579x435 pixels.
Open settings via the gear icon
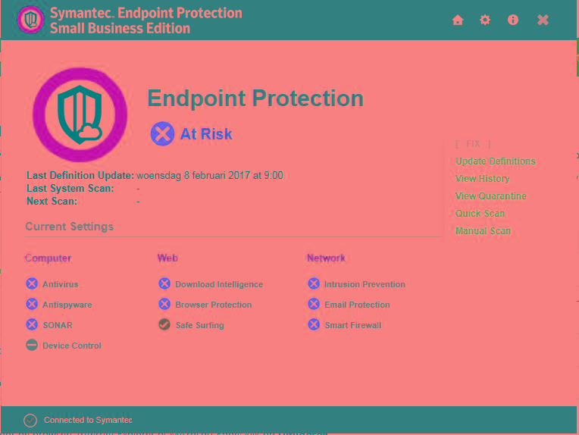tap(485, 20)
